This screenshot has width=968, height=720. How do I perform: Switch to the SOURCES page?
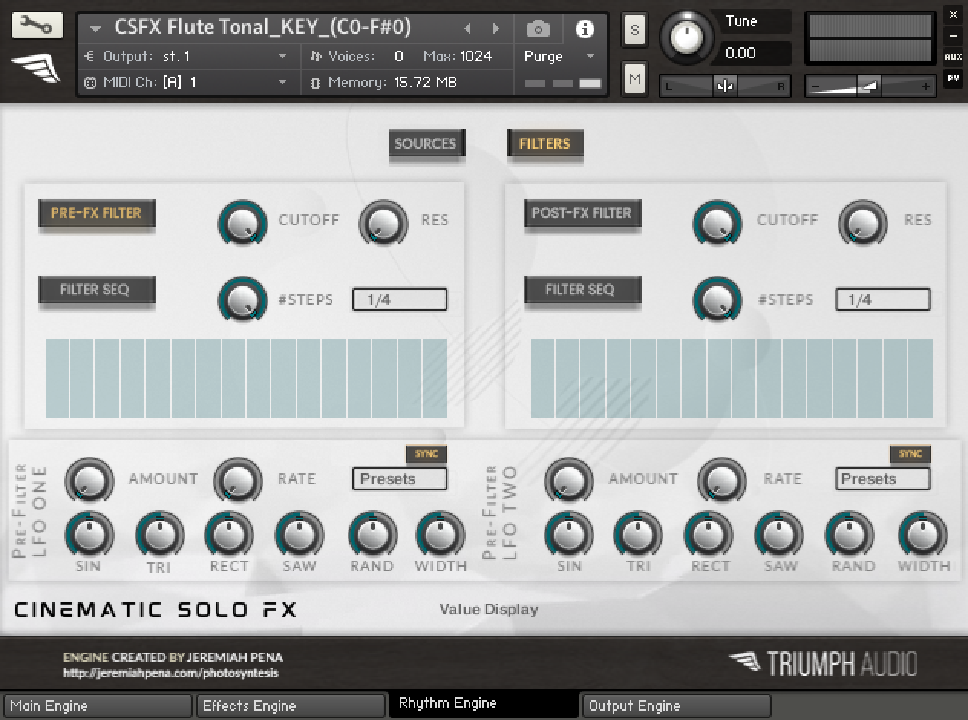click(425, 143)
